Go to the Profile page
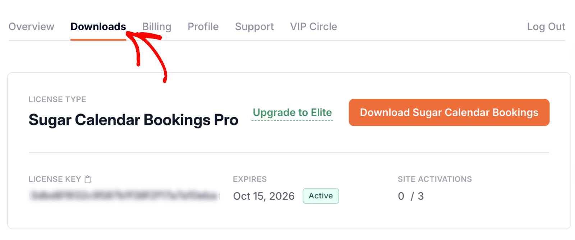Screen dimensions: 575x240 click(x=203, y=27)
